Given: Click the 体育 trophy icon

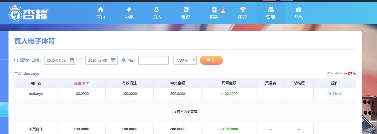Looking at the screenshot, I should point(243,10).
